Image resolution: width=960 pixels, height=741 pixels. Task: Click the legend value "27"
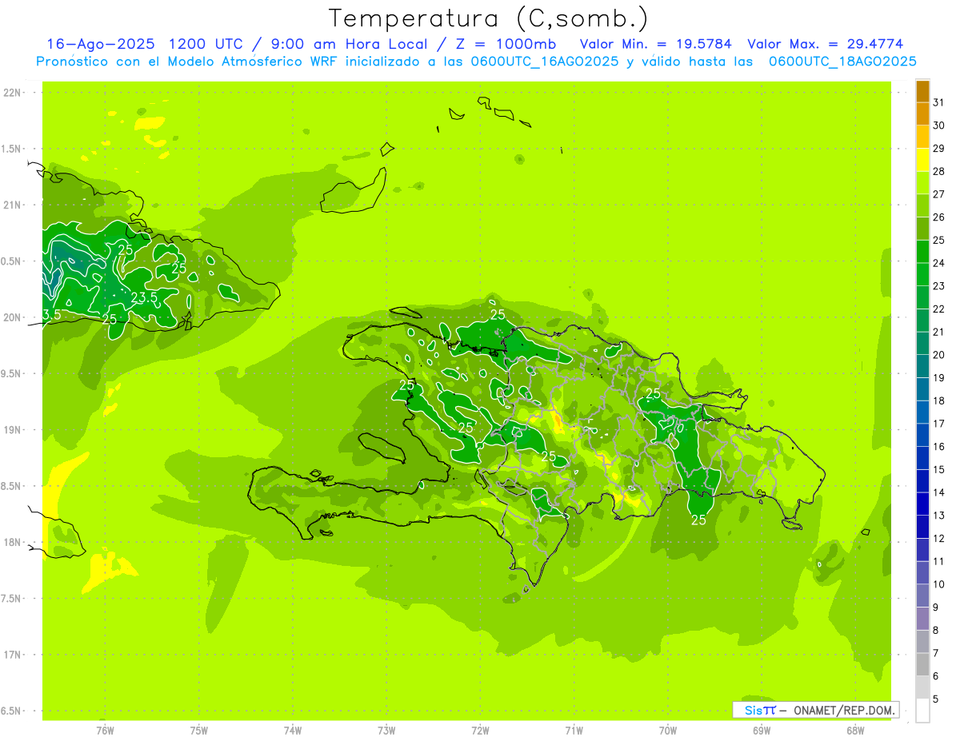pyautogui.click(x=939, y=194)
